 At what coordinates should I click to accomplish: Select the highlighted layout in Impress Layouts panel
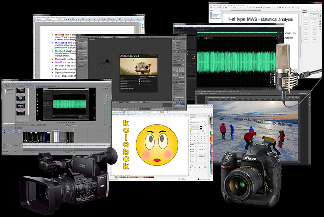[314, 16]
